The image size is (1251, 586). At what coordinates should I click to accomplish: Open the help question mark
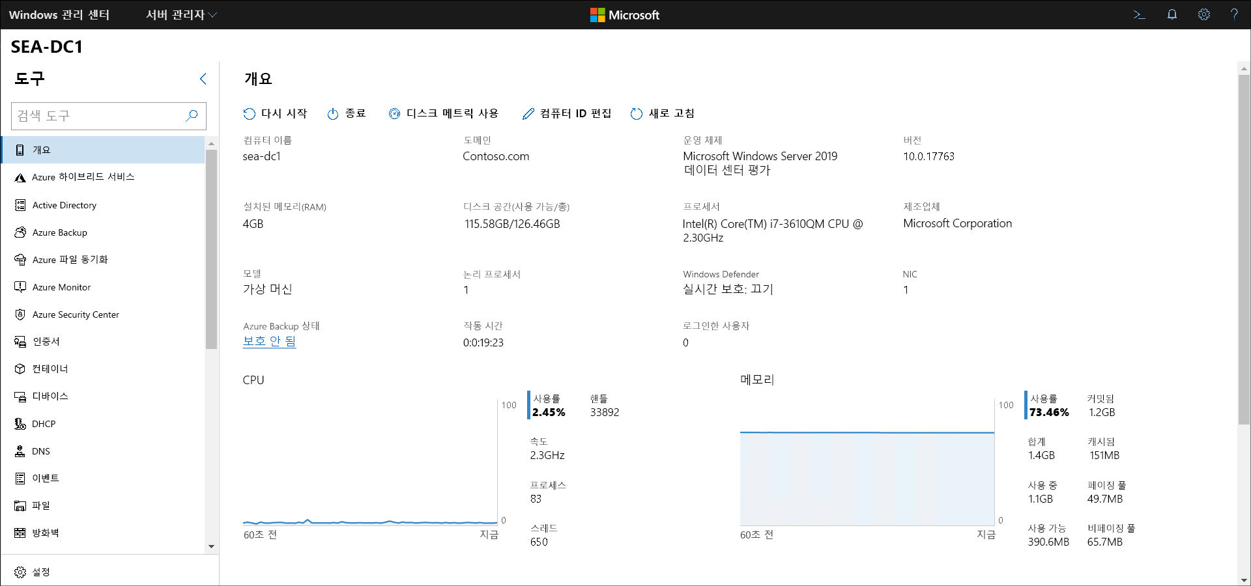[1234, 14]
